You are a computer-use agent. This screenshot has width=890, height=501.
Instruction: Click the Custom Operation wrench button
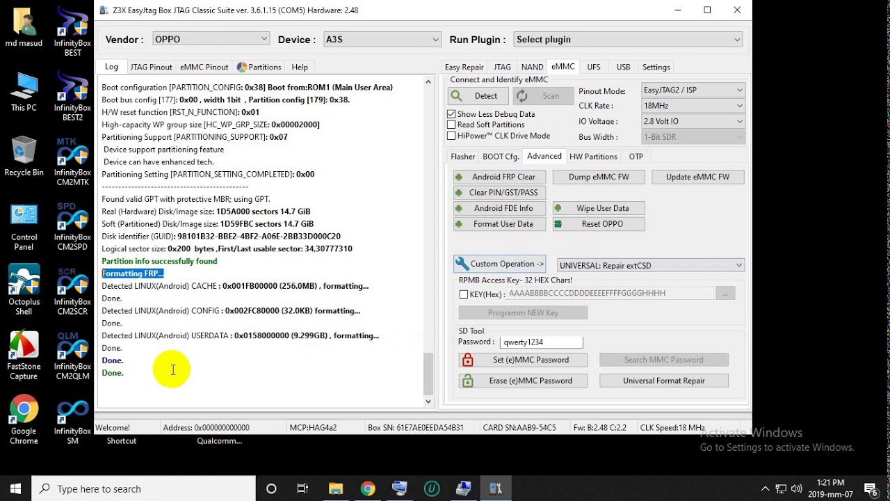(x=499, y=264)
